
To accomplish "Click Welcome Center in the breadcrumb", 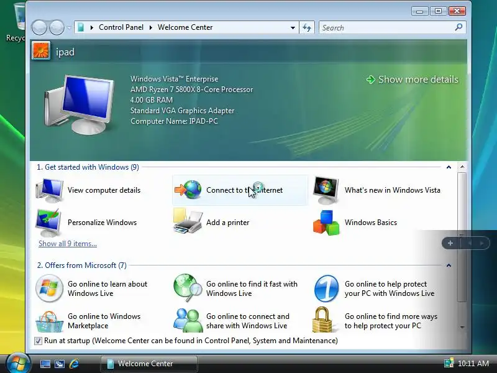I will point(185,27).
